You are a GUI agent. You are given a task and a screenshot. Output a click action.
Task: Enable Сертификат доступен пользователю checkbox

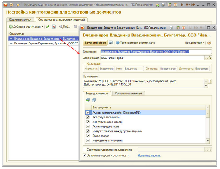(85, 150)
